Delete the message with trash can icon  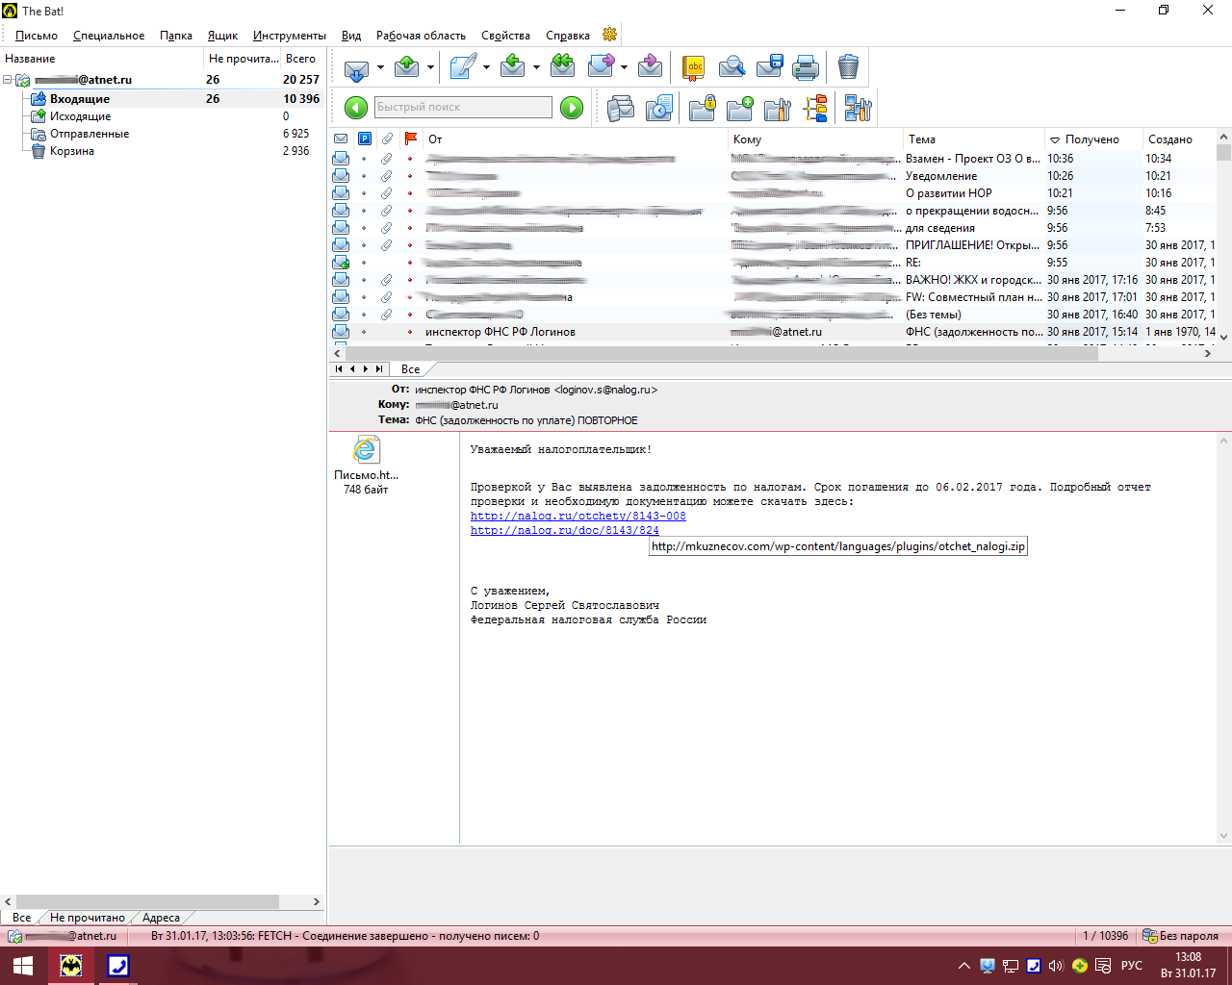click(x=848, y=67)
